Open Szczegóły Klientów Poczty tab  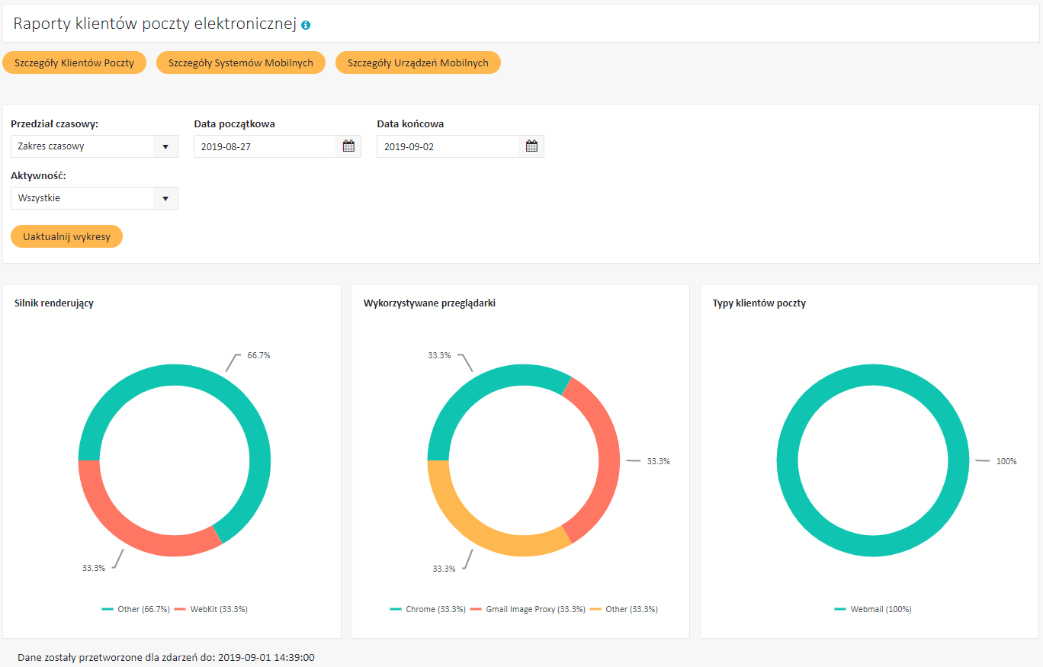pyautogui.click(x=75, y=63)
